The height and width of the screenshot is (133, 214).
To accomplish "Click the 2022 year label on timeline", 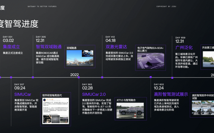I will coord(75,75).
